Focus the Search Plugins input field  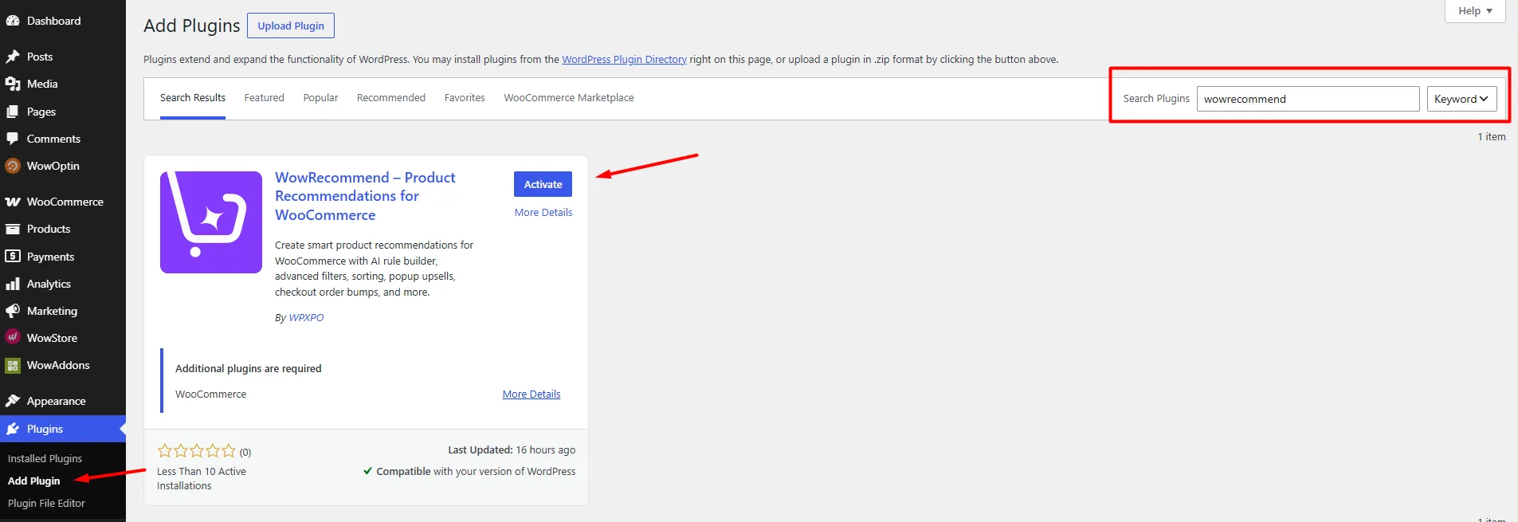tap(1308, 99)
